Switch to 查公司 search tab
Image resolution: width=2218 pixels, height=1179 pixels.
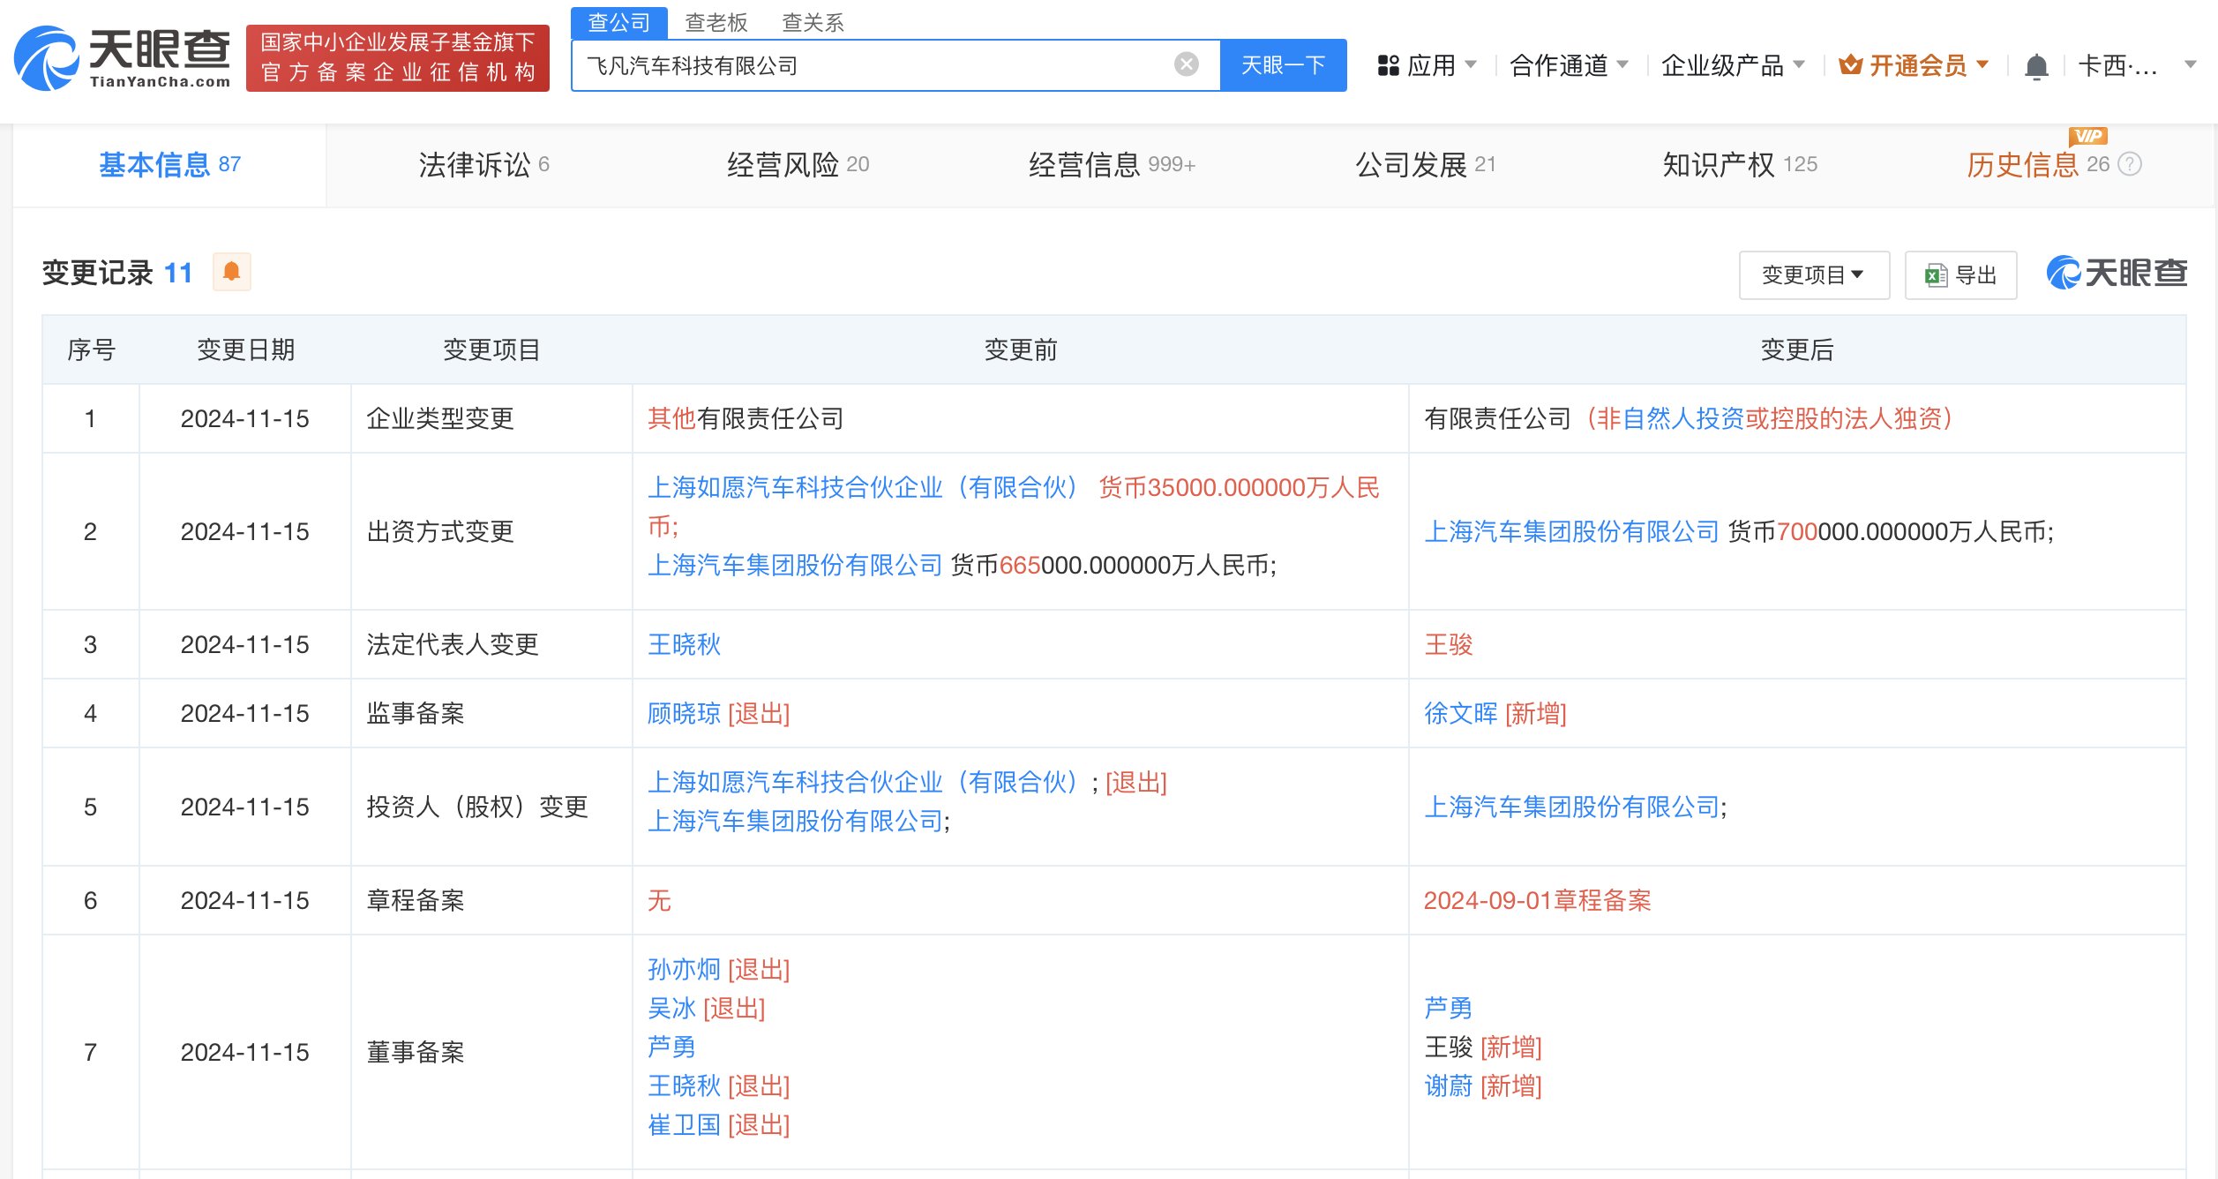(619, 22)
